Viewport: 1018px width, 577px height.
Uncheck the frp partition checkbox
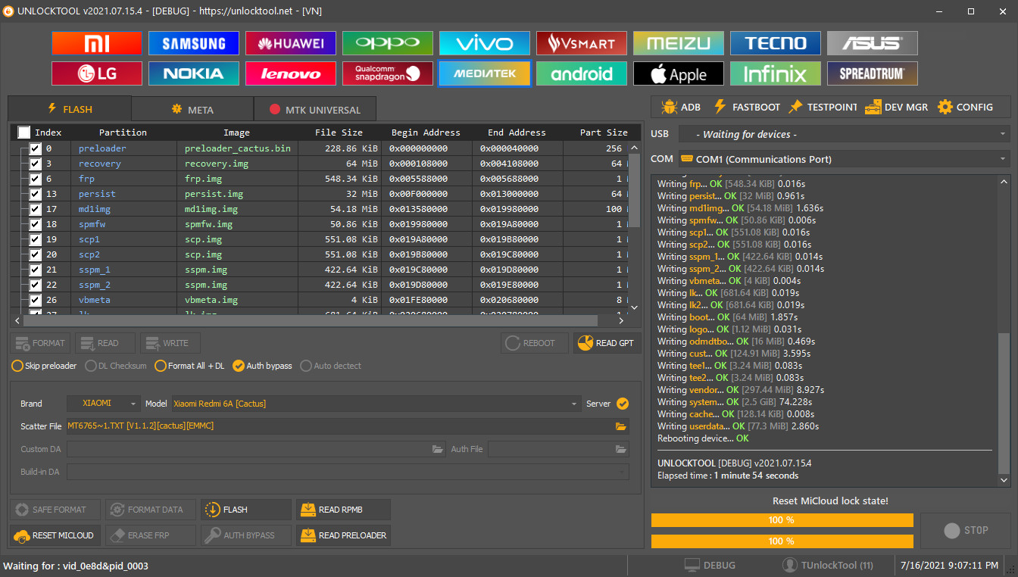point(35,179)
